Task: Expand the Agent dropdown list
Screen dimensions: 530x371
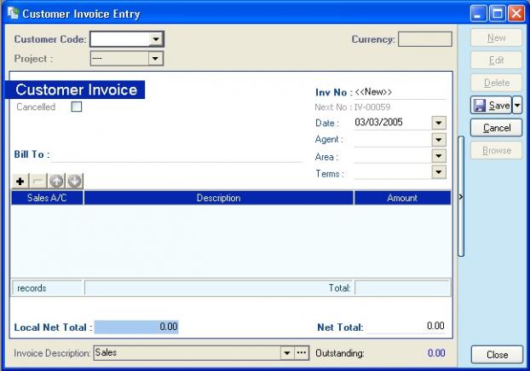Action: [439, 139]
